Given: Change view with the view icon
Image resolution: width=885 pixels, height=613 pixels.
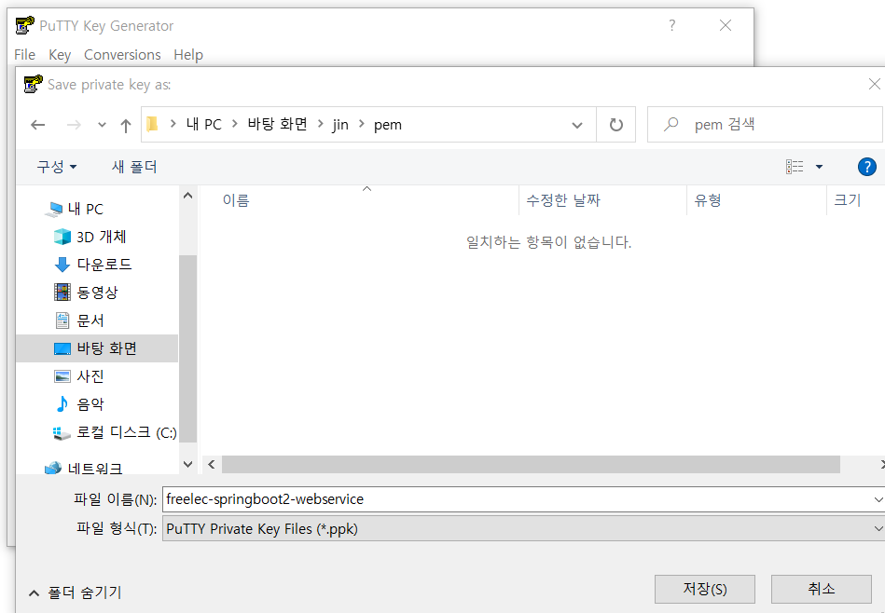Looking at the screenshot, I should tap(795, 167).
